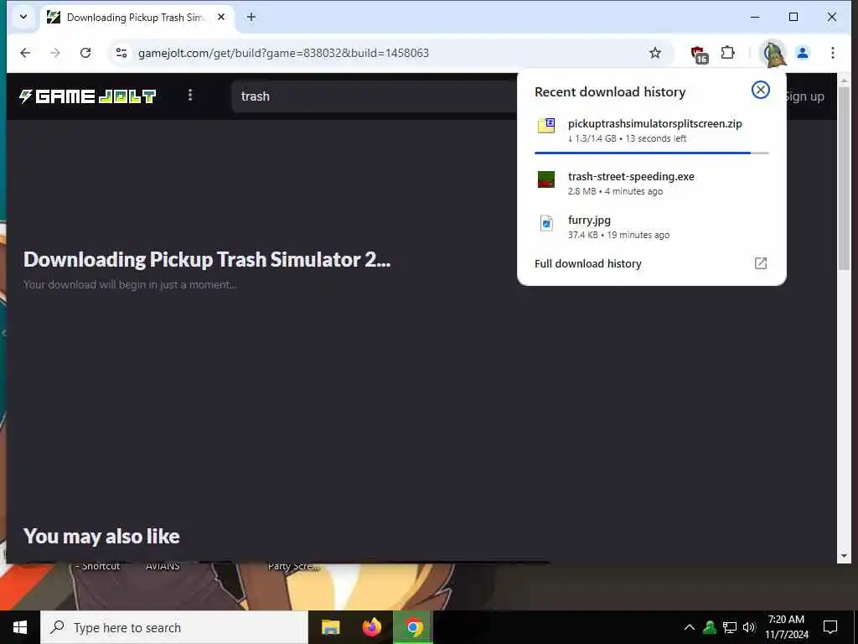This screenshot has width=858, height=644.
Task: Select the Downloading Pickup Trash Sim tab
Action: [x=137, y=18]
